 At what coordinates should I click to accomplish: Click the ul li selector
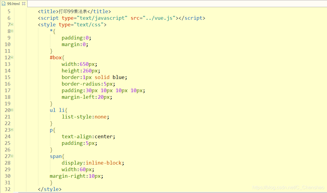pyautogui.click(x=57, y=110)
